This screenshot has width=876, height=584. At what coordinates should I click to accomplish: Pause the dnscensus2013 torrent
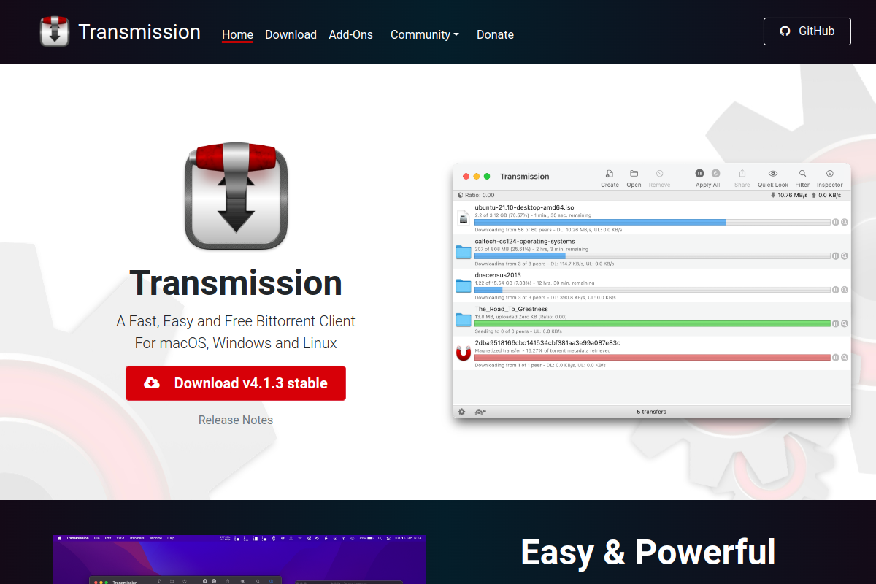pyautogui.click(x=836, y=290)
